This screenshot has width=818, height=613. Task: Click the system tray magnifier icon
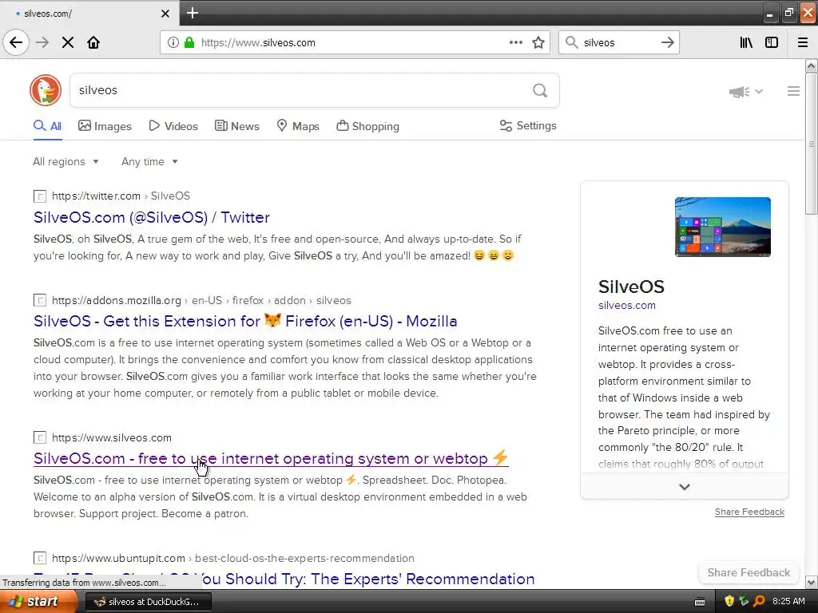759,601
